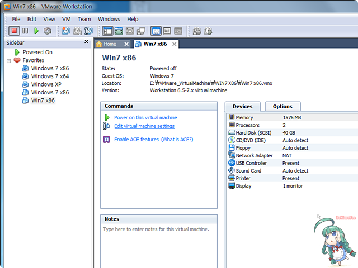Click the Quick Switch toolbar icon

[130, 31]
